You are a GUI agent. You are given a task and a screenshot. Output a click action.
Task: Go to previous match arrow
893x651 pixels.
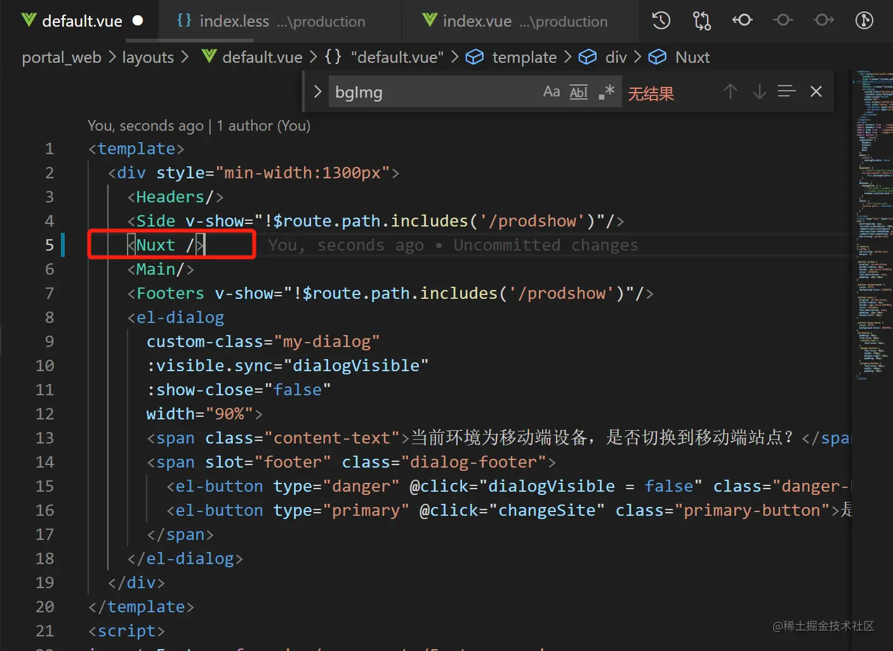pos(731,92)
